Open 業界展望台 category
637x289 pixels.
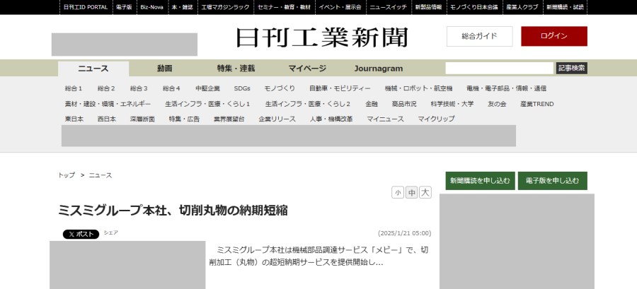point(229,119)
